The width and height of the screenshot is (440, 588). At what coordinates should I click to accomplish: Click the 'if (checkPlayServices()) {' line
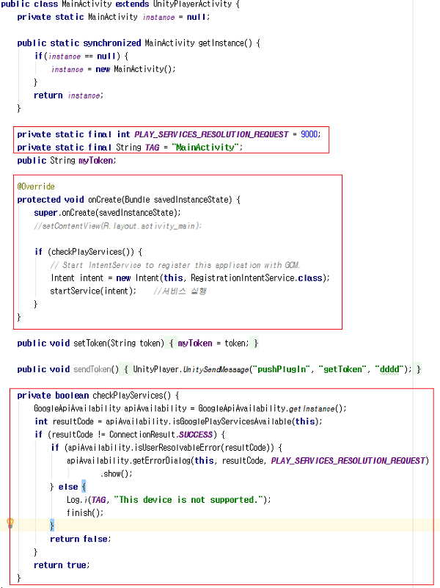tap(89, 252)
